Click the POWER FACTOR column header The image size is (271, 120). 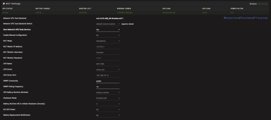point(237,8)
